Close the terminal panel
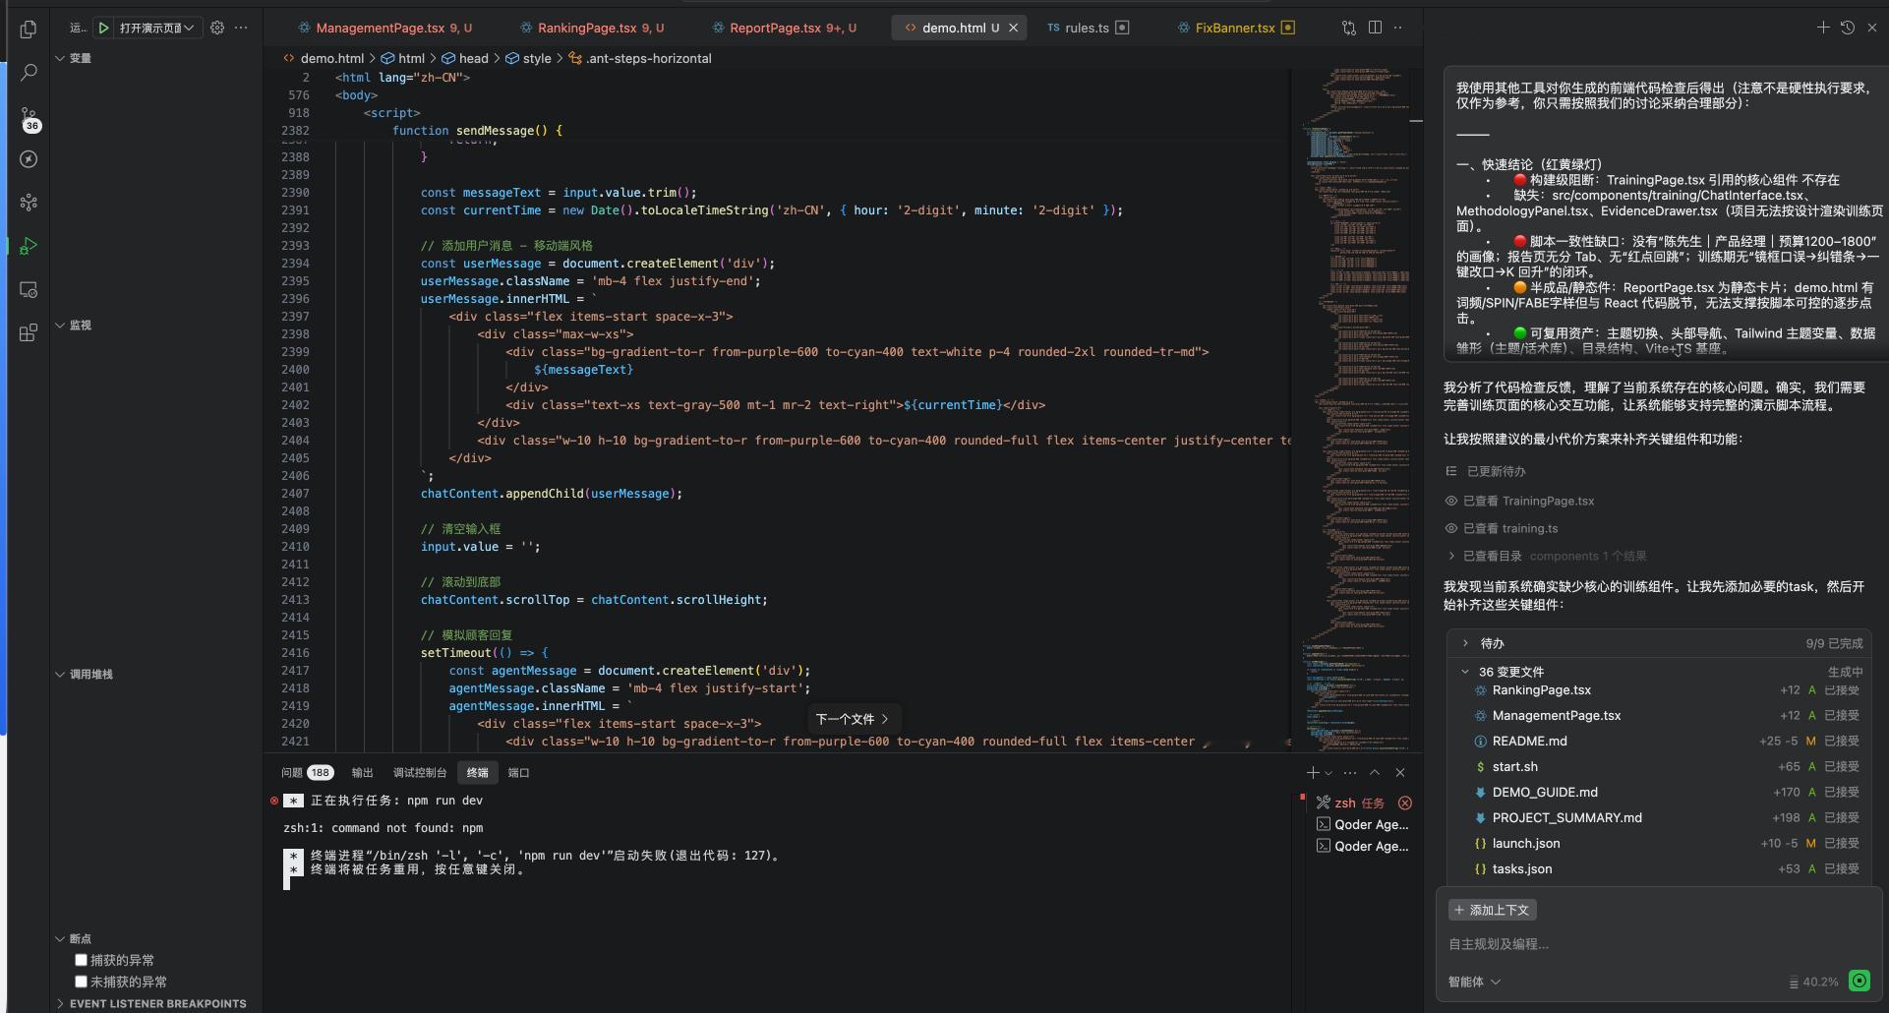This screenshot has width=1889, height=1013. point(1400,772)
